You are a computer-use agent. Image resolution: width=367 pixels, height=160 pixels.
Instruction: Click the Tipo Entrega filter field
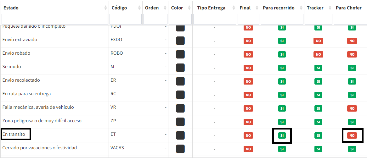[215, 19]
